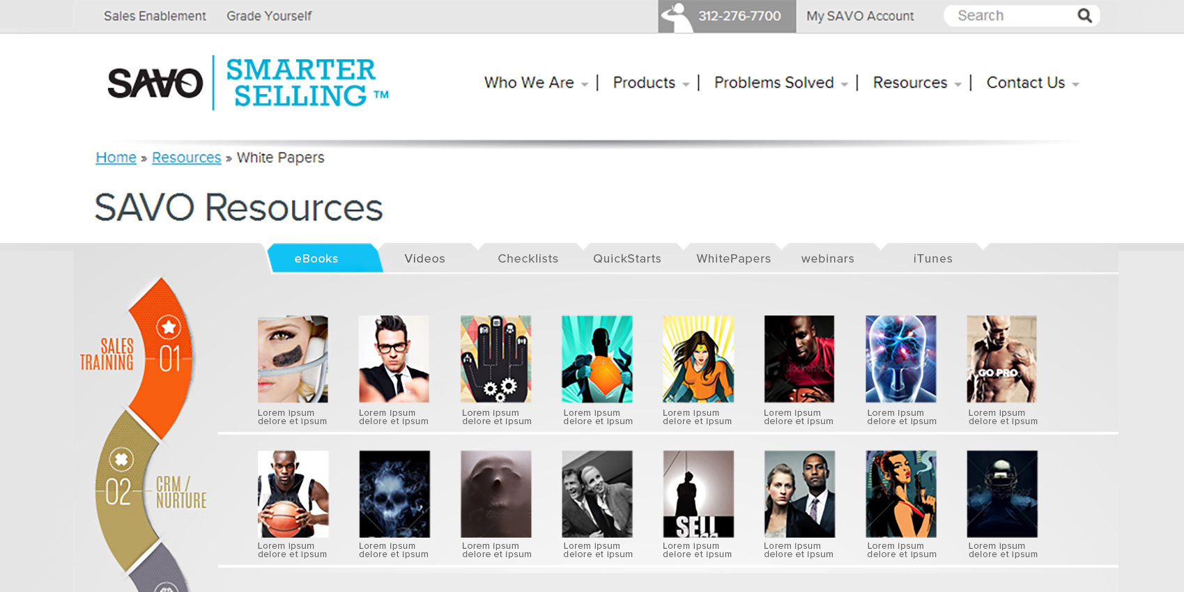Click the phone support icon beside 312-276-7700
This screenshot has height=592, width=1184.
(x=676, y=17)
